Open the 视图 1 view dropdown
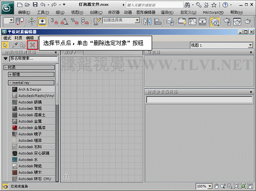The height and width of the screenshot is (191, 256). coord(250,45)
